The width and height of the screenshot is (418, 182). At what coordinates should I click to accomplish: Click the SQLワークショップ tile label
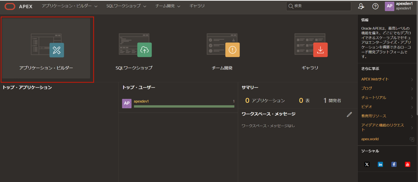pos(134,68)
